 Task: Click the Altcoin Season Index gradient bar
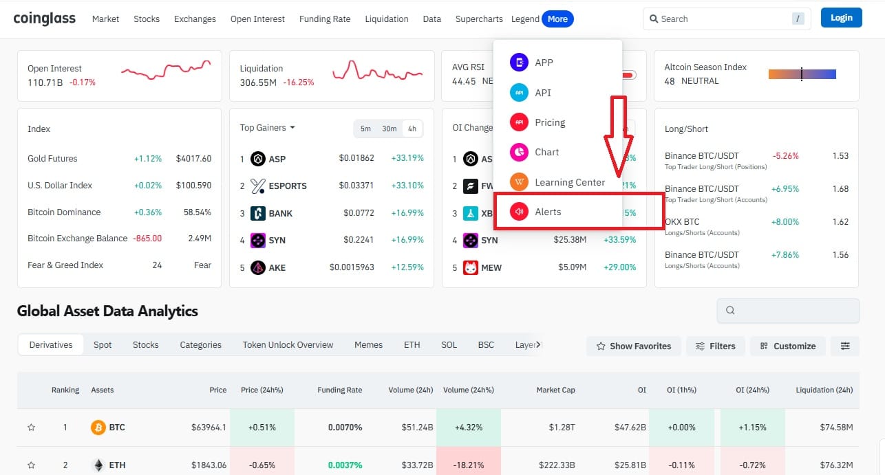802,74
